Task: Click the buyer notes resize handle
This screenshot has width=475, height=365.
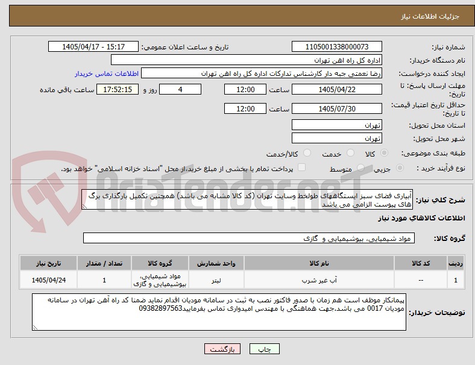Action: pos(35,327)
